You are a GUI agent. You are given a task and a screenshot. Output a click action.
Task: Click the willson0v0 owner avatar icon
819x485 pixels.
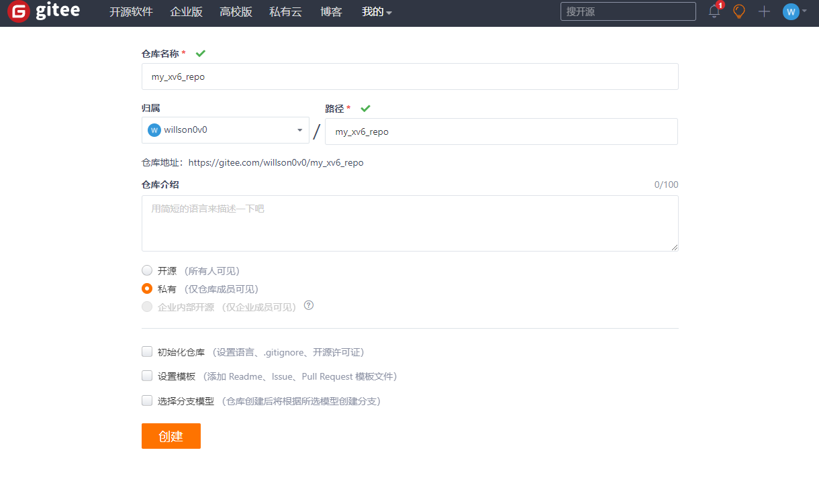154,130
